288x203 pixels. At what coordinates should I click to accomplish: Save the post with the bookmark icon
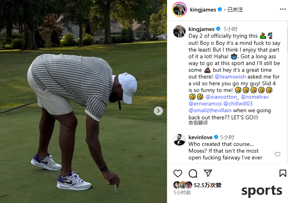tap(283, 173)
